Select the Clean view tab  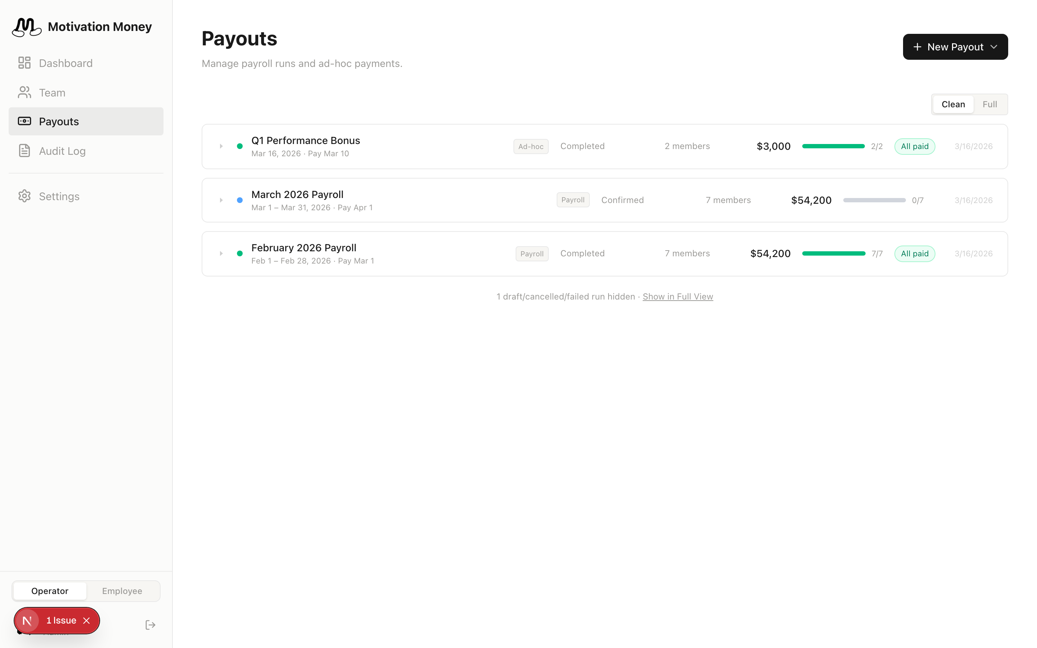[953, 104]
